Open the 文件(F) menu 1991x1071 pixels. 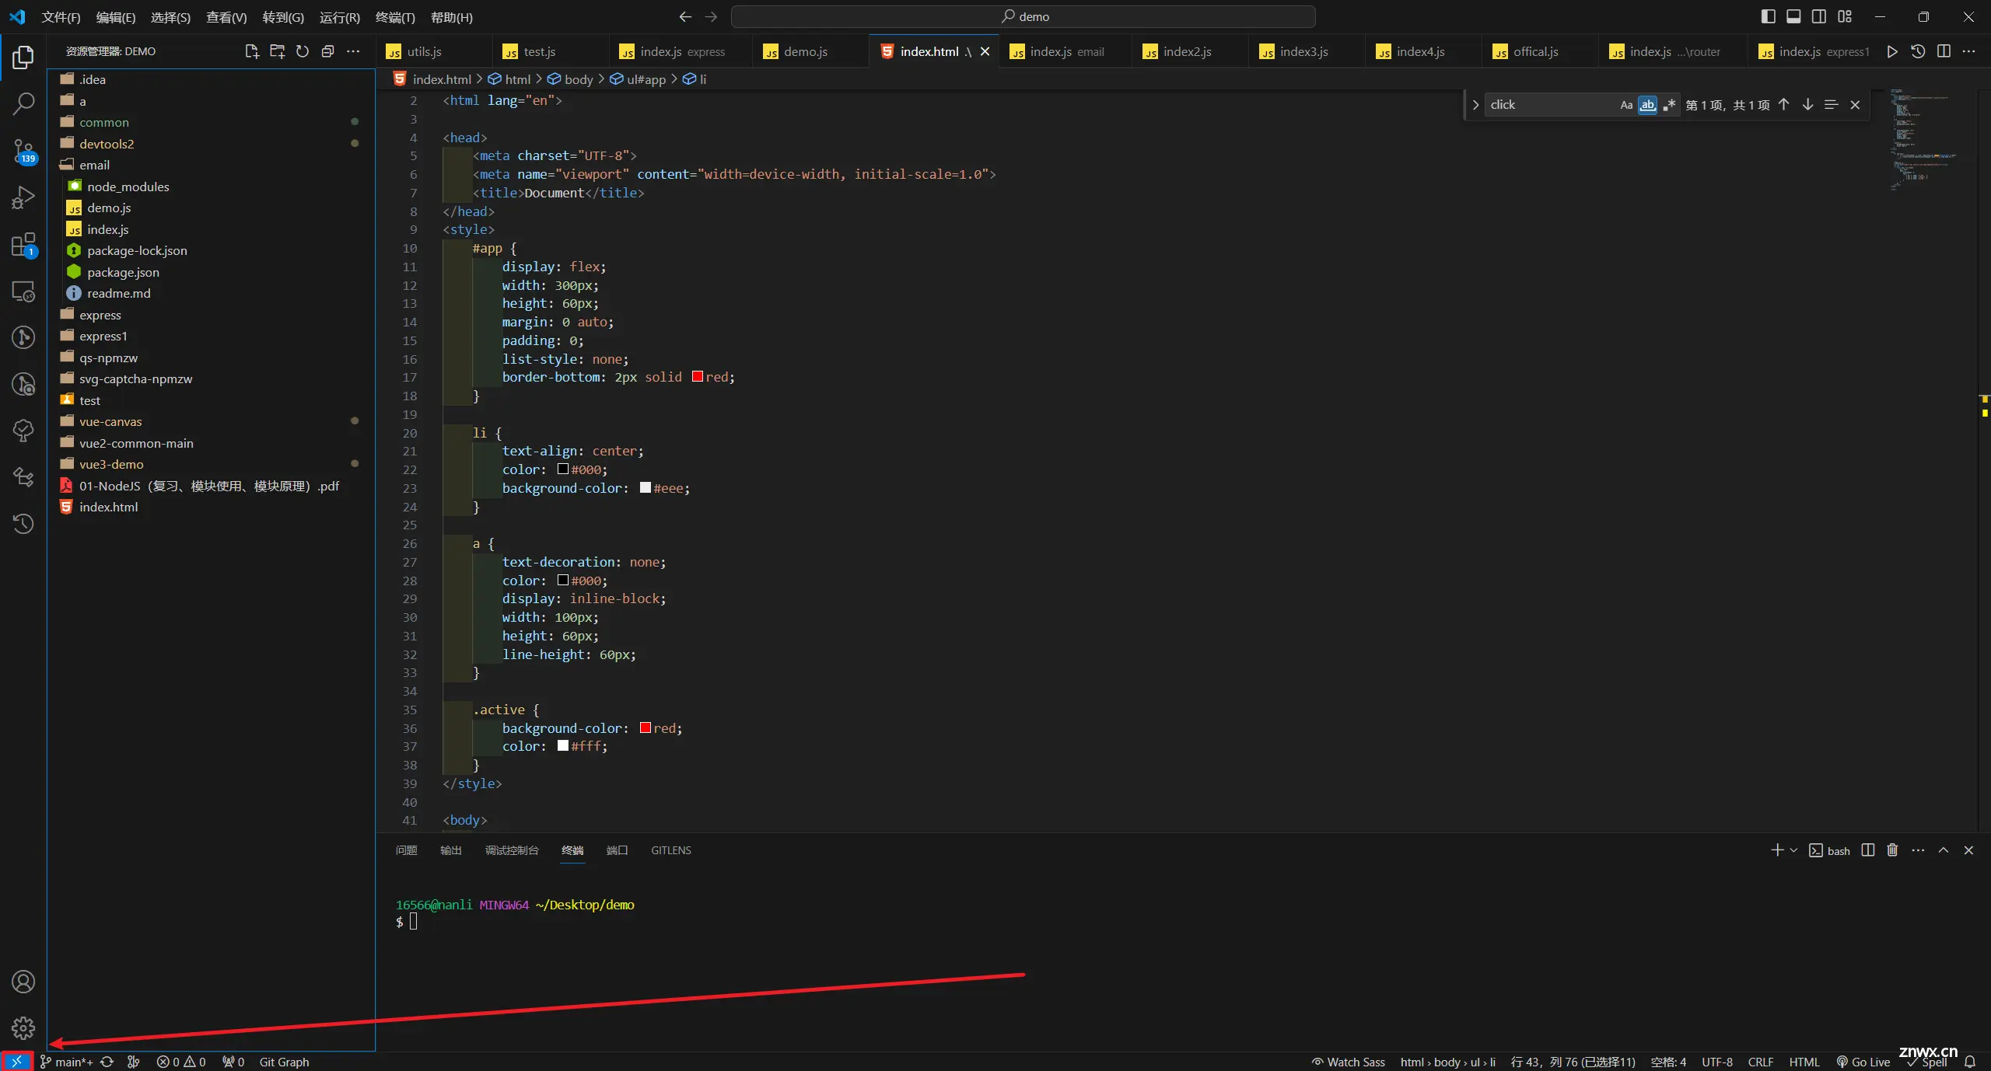coord(61,17)
